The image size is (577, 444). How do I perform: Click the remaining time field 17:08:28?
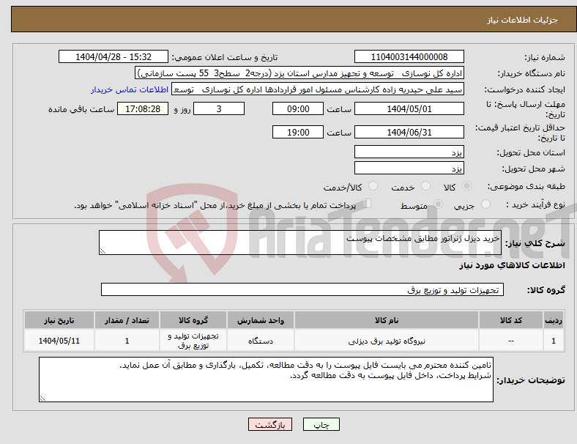[143, 108]
